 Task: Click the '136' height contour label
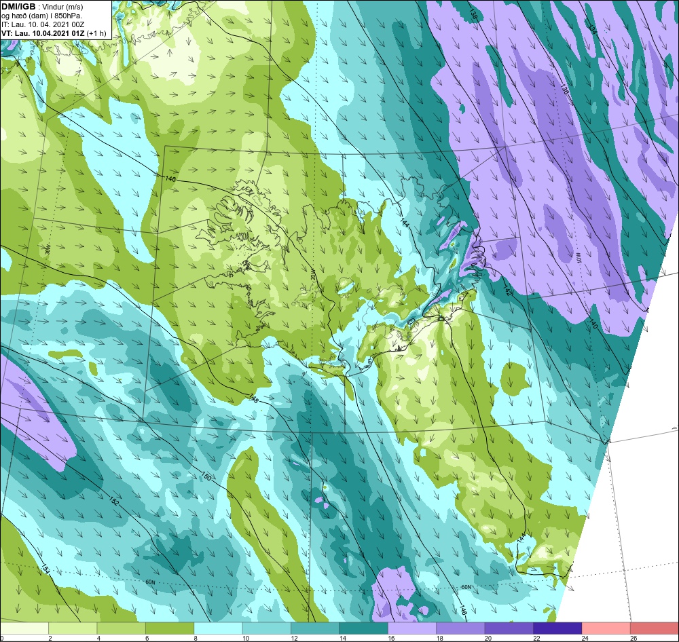pos(564,90)
